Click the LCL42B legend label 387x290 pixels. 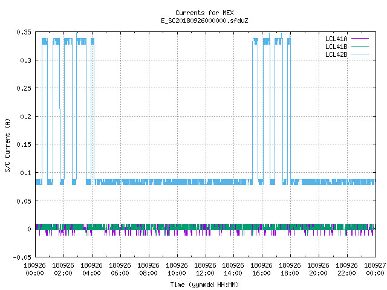[336, 54]
